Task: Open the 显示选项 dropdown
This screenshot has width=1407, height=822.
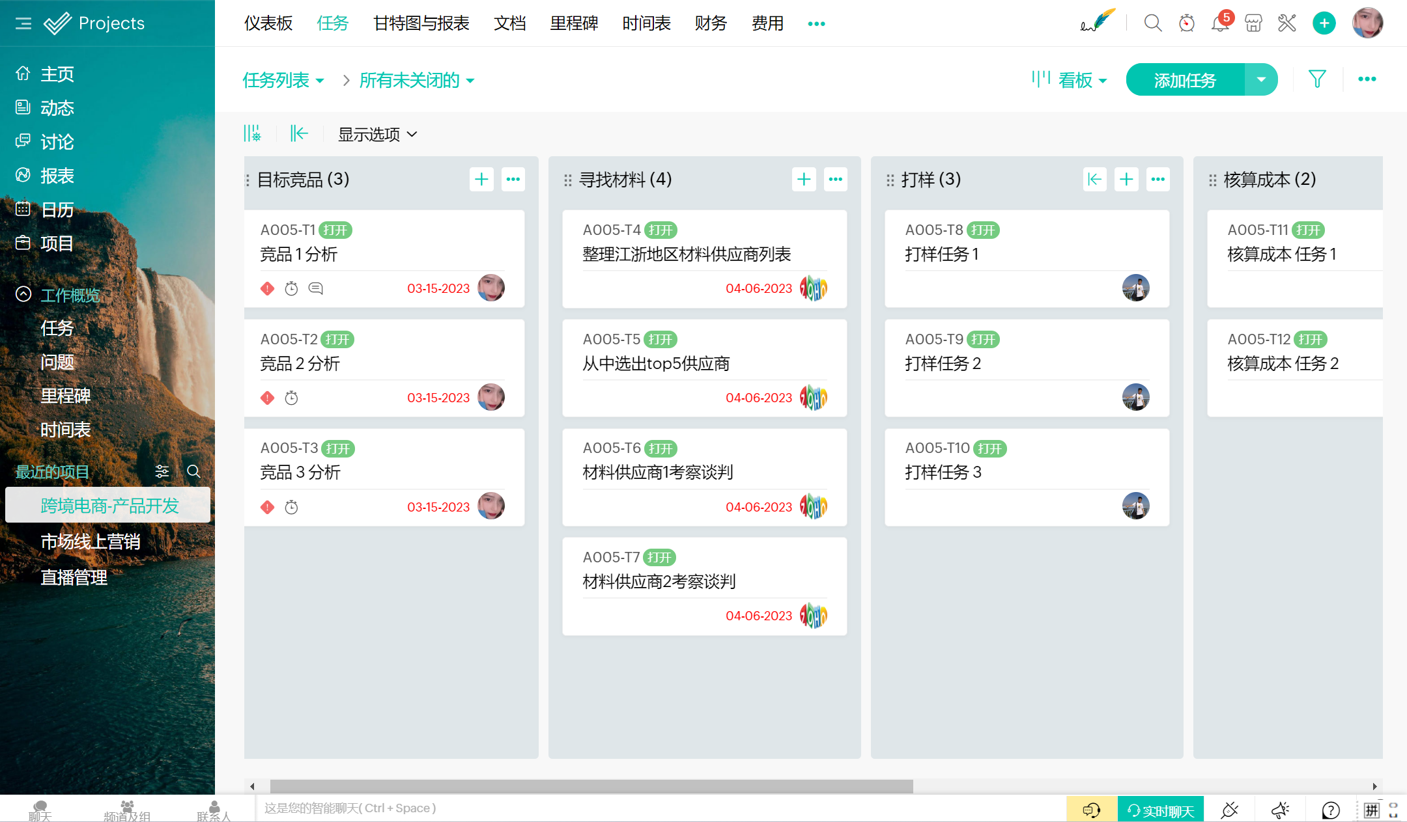Action: 377,134
